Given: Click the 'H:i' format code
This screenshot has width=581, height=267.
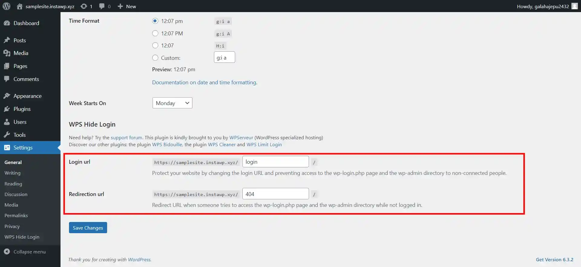Looking at the screenshot, I should pyautogui.click(x=220, y=46).
